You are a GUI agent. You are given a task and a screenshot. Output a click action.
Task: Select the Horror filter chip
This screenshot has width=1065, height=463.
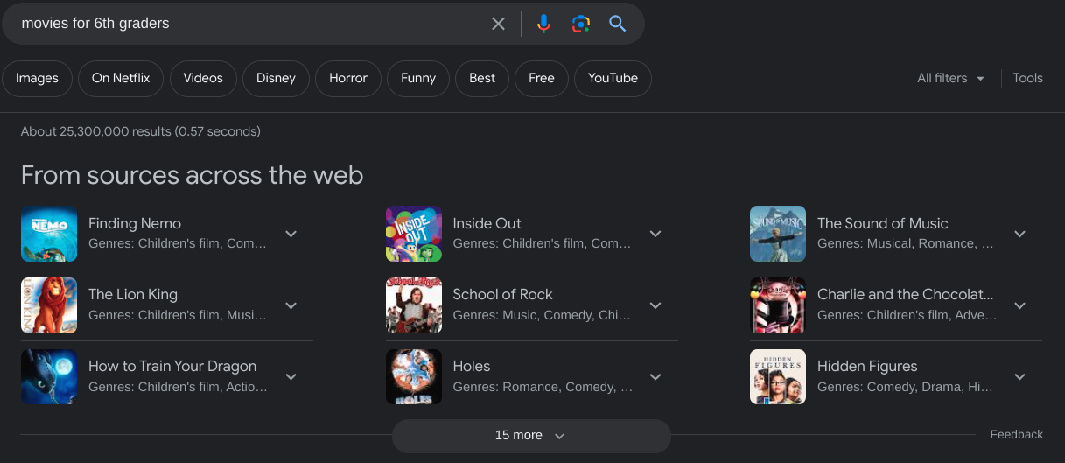click(x=348, y=78)
